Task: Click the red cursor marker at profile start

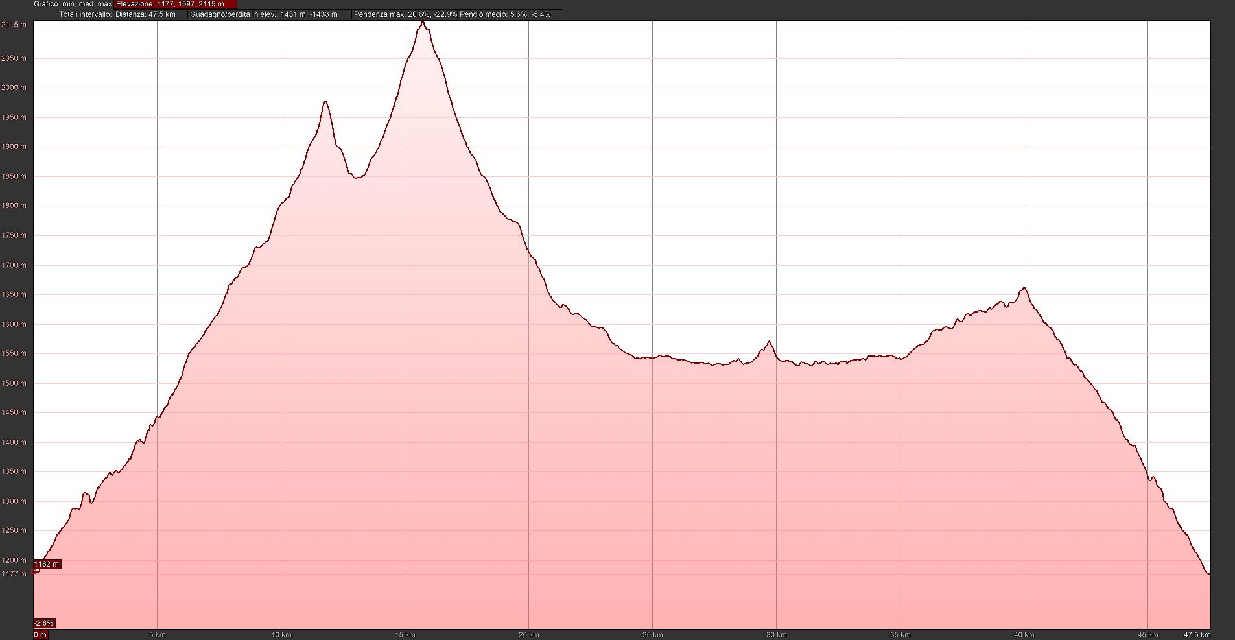Action: (36, 571)
